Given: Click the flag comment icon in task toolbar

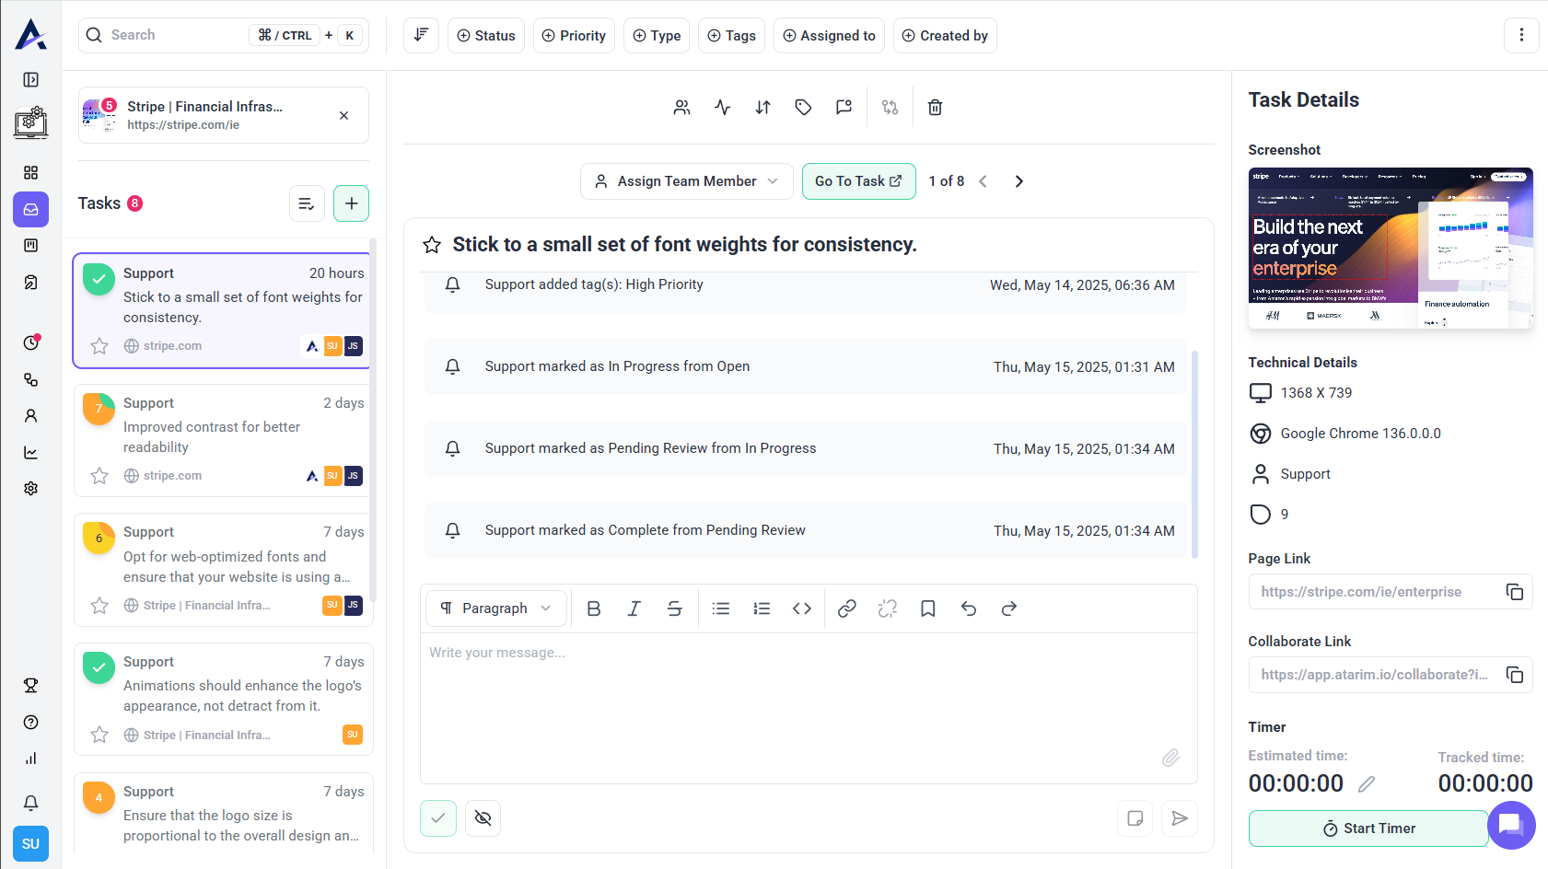Looking at the screenshot, I should (844, 108).
